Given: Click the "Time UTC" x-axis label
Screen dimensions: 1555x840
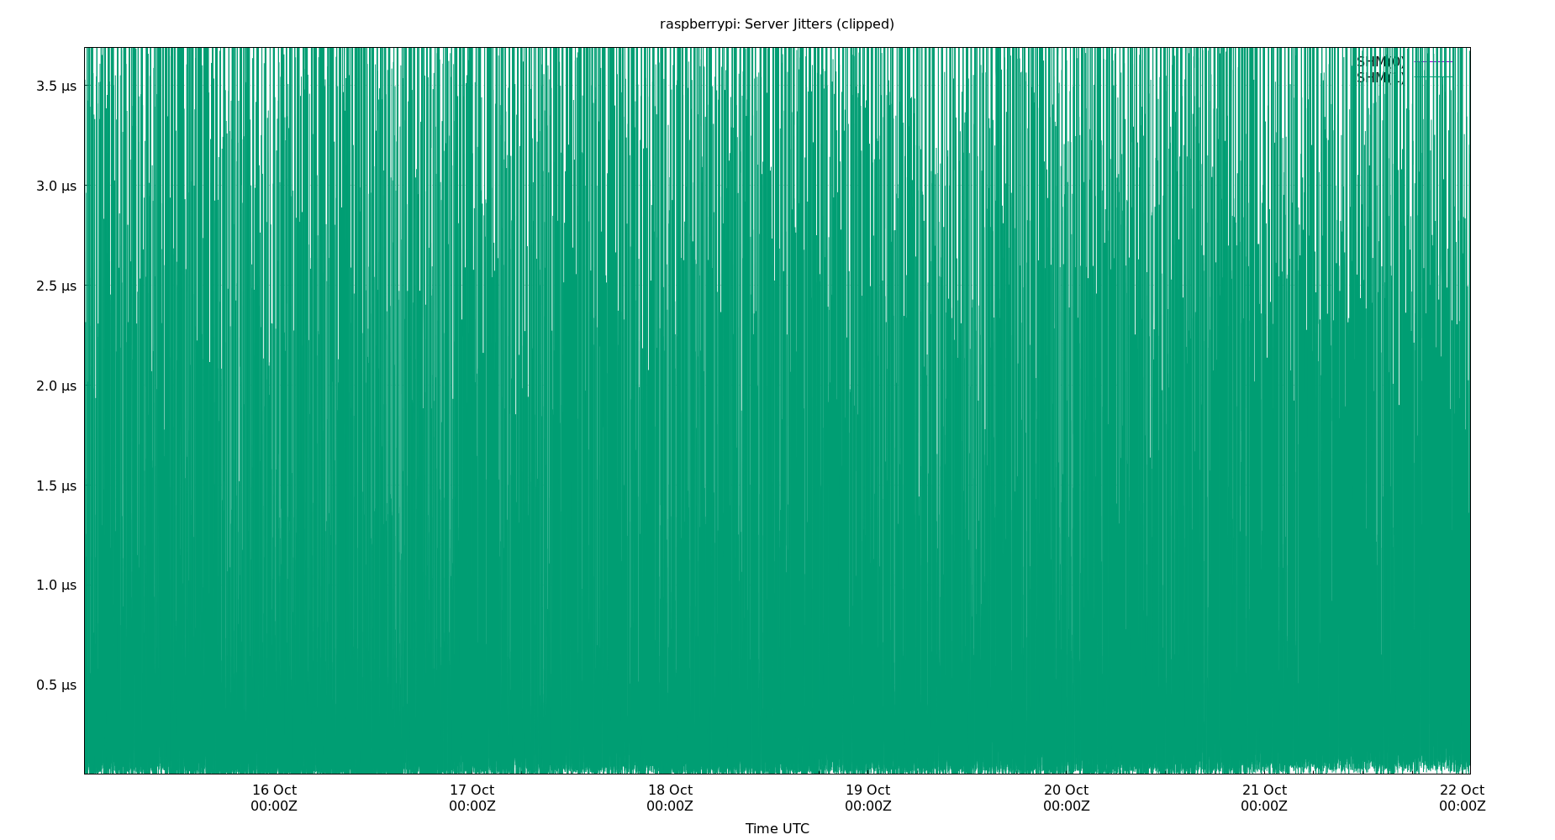Looking at the screenshot, I should click(777, 828).
